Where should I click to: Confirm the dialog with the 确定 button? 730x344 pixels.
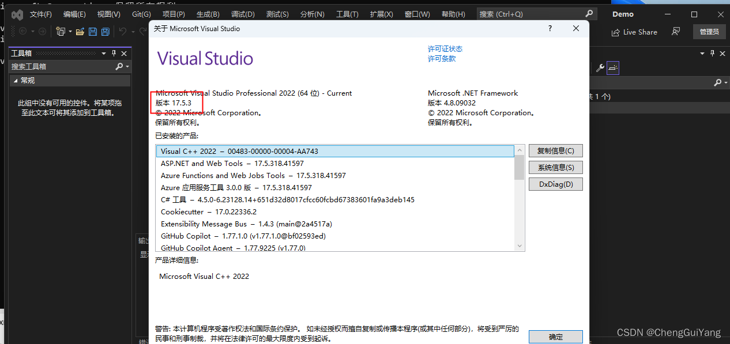pos(556,337)
